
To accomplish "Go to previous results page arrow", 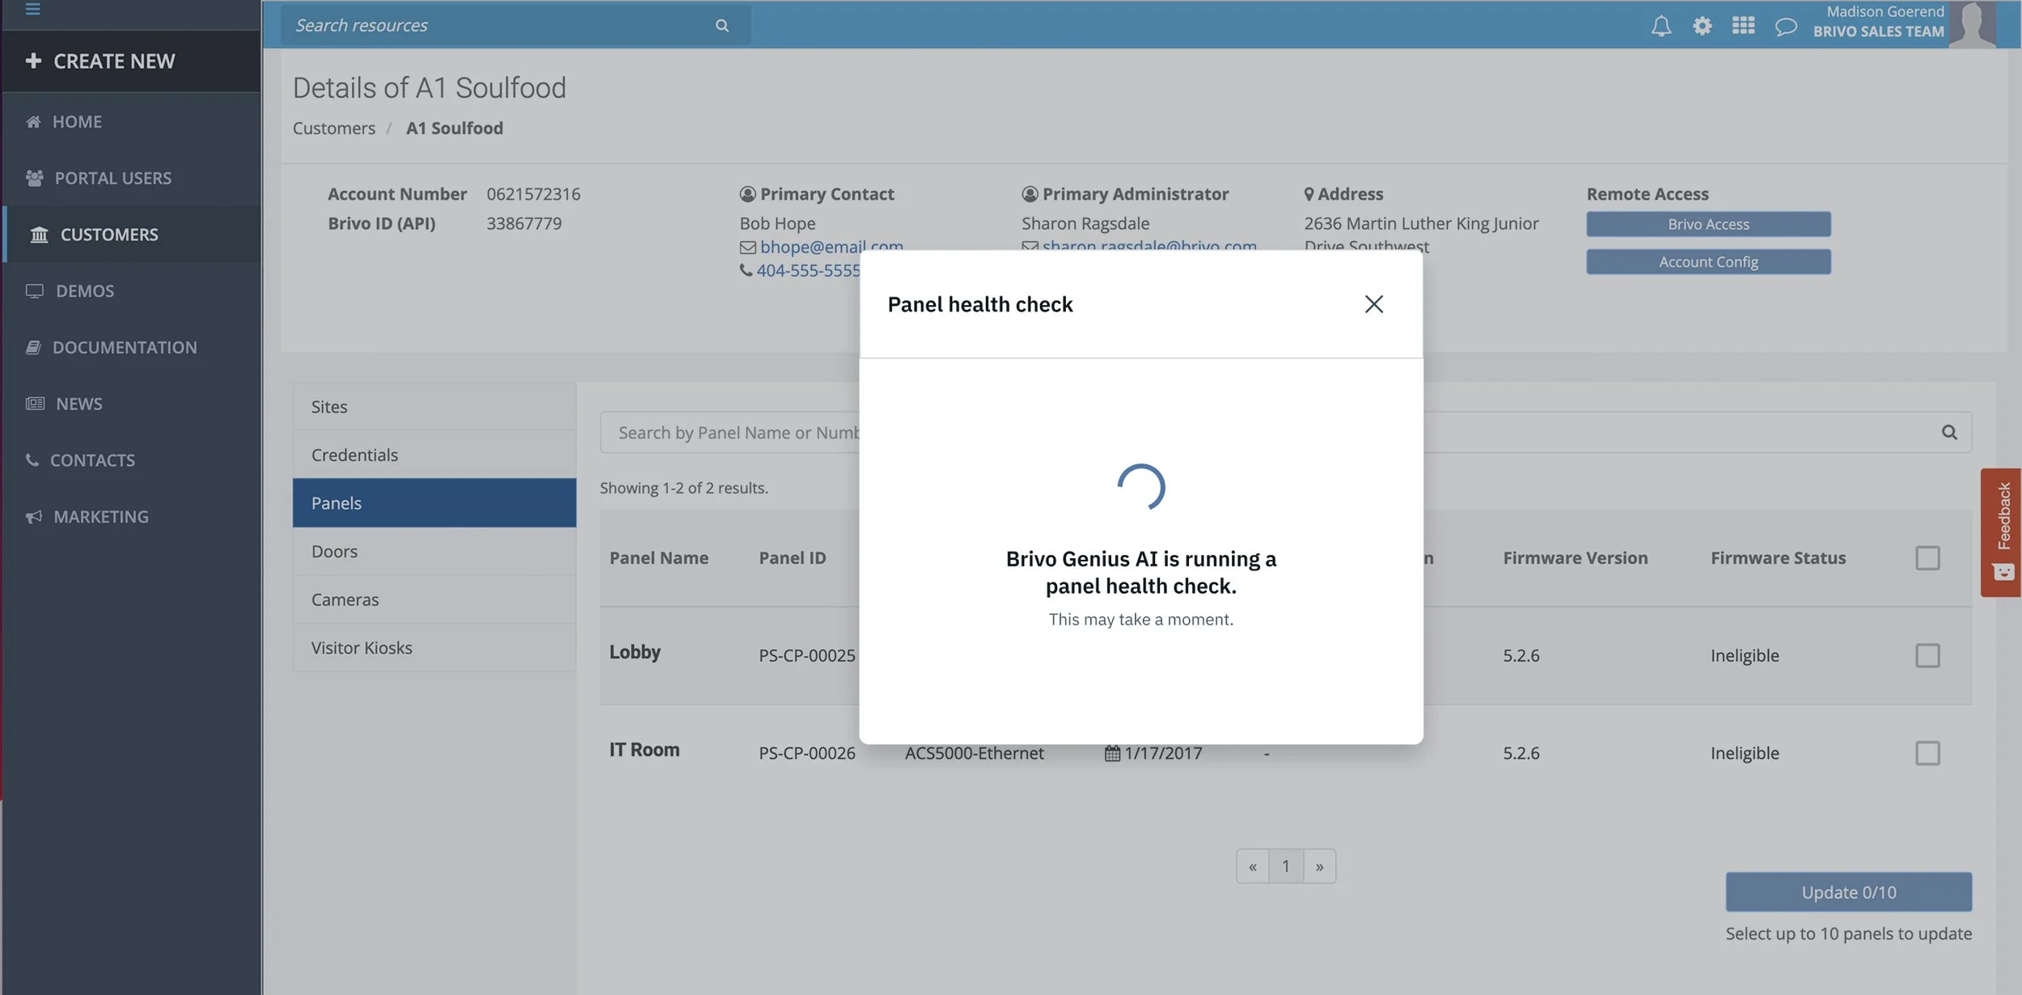I will (x=1252, y=866).
